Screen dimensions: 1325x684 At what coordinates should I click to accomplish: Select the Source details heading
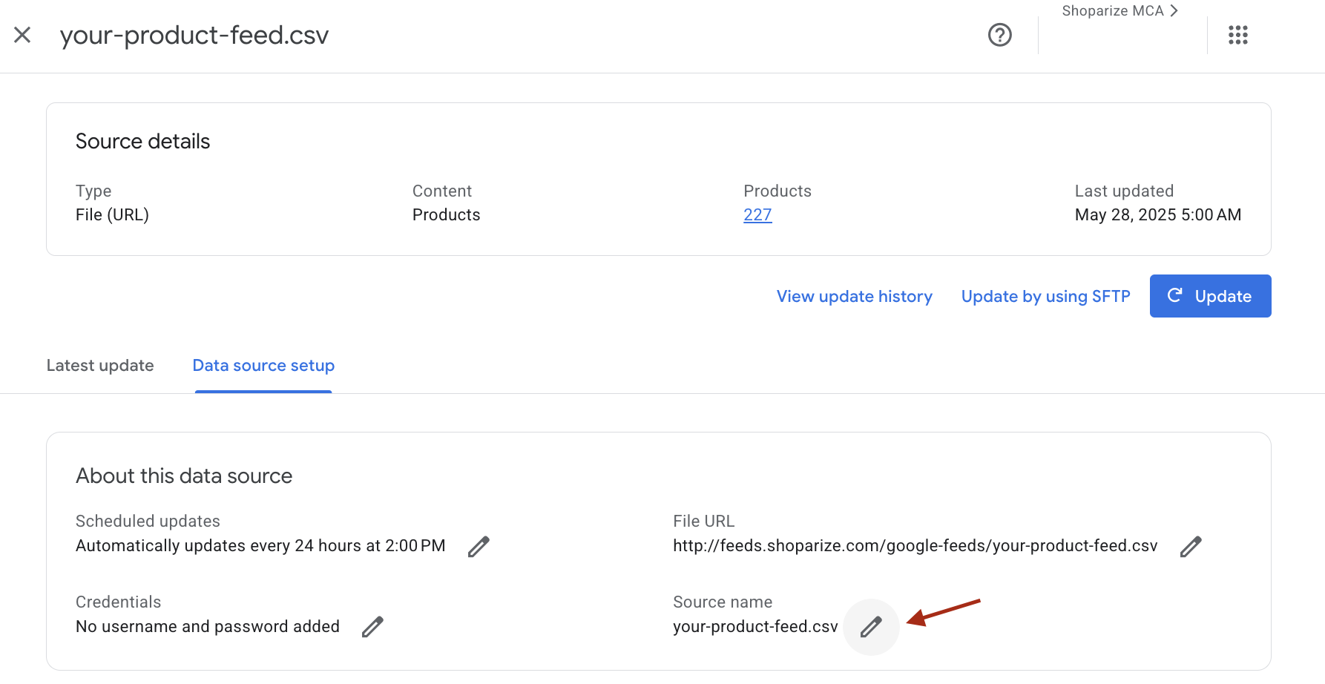[142, 141]
